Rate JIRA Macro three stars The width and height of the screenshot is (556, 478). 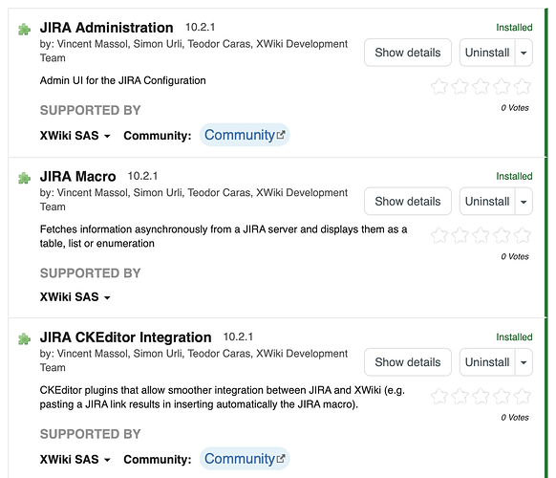tap(481, 235)
